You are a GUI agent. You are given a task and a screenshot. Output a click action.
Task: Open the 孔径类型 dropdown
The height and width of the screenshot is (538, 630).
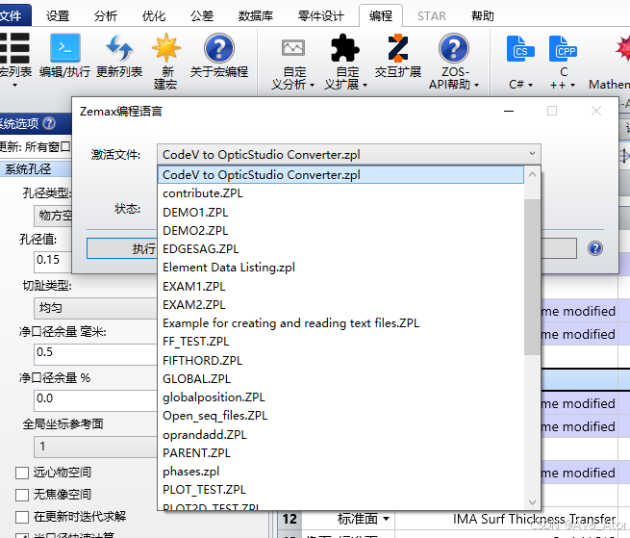[54, 216]
